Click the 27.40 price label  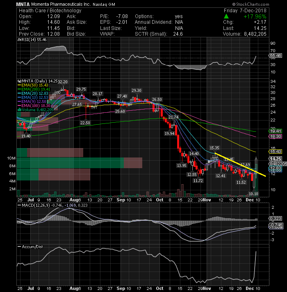pos(122,96)
